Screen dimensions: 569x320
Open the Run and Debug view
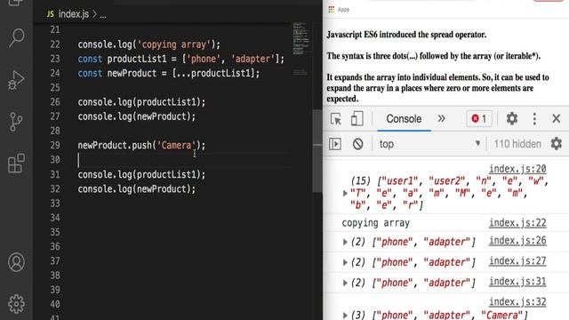point(16,80)
